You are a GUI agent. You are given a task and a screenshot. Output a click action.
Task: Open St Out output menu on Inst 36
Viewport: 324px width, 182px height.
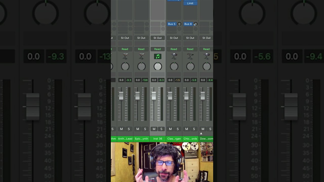point(157,38)
